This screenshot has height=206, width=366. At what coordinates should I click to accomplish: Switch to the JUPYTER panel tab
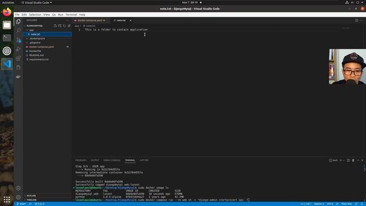144,160
